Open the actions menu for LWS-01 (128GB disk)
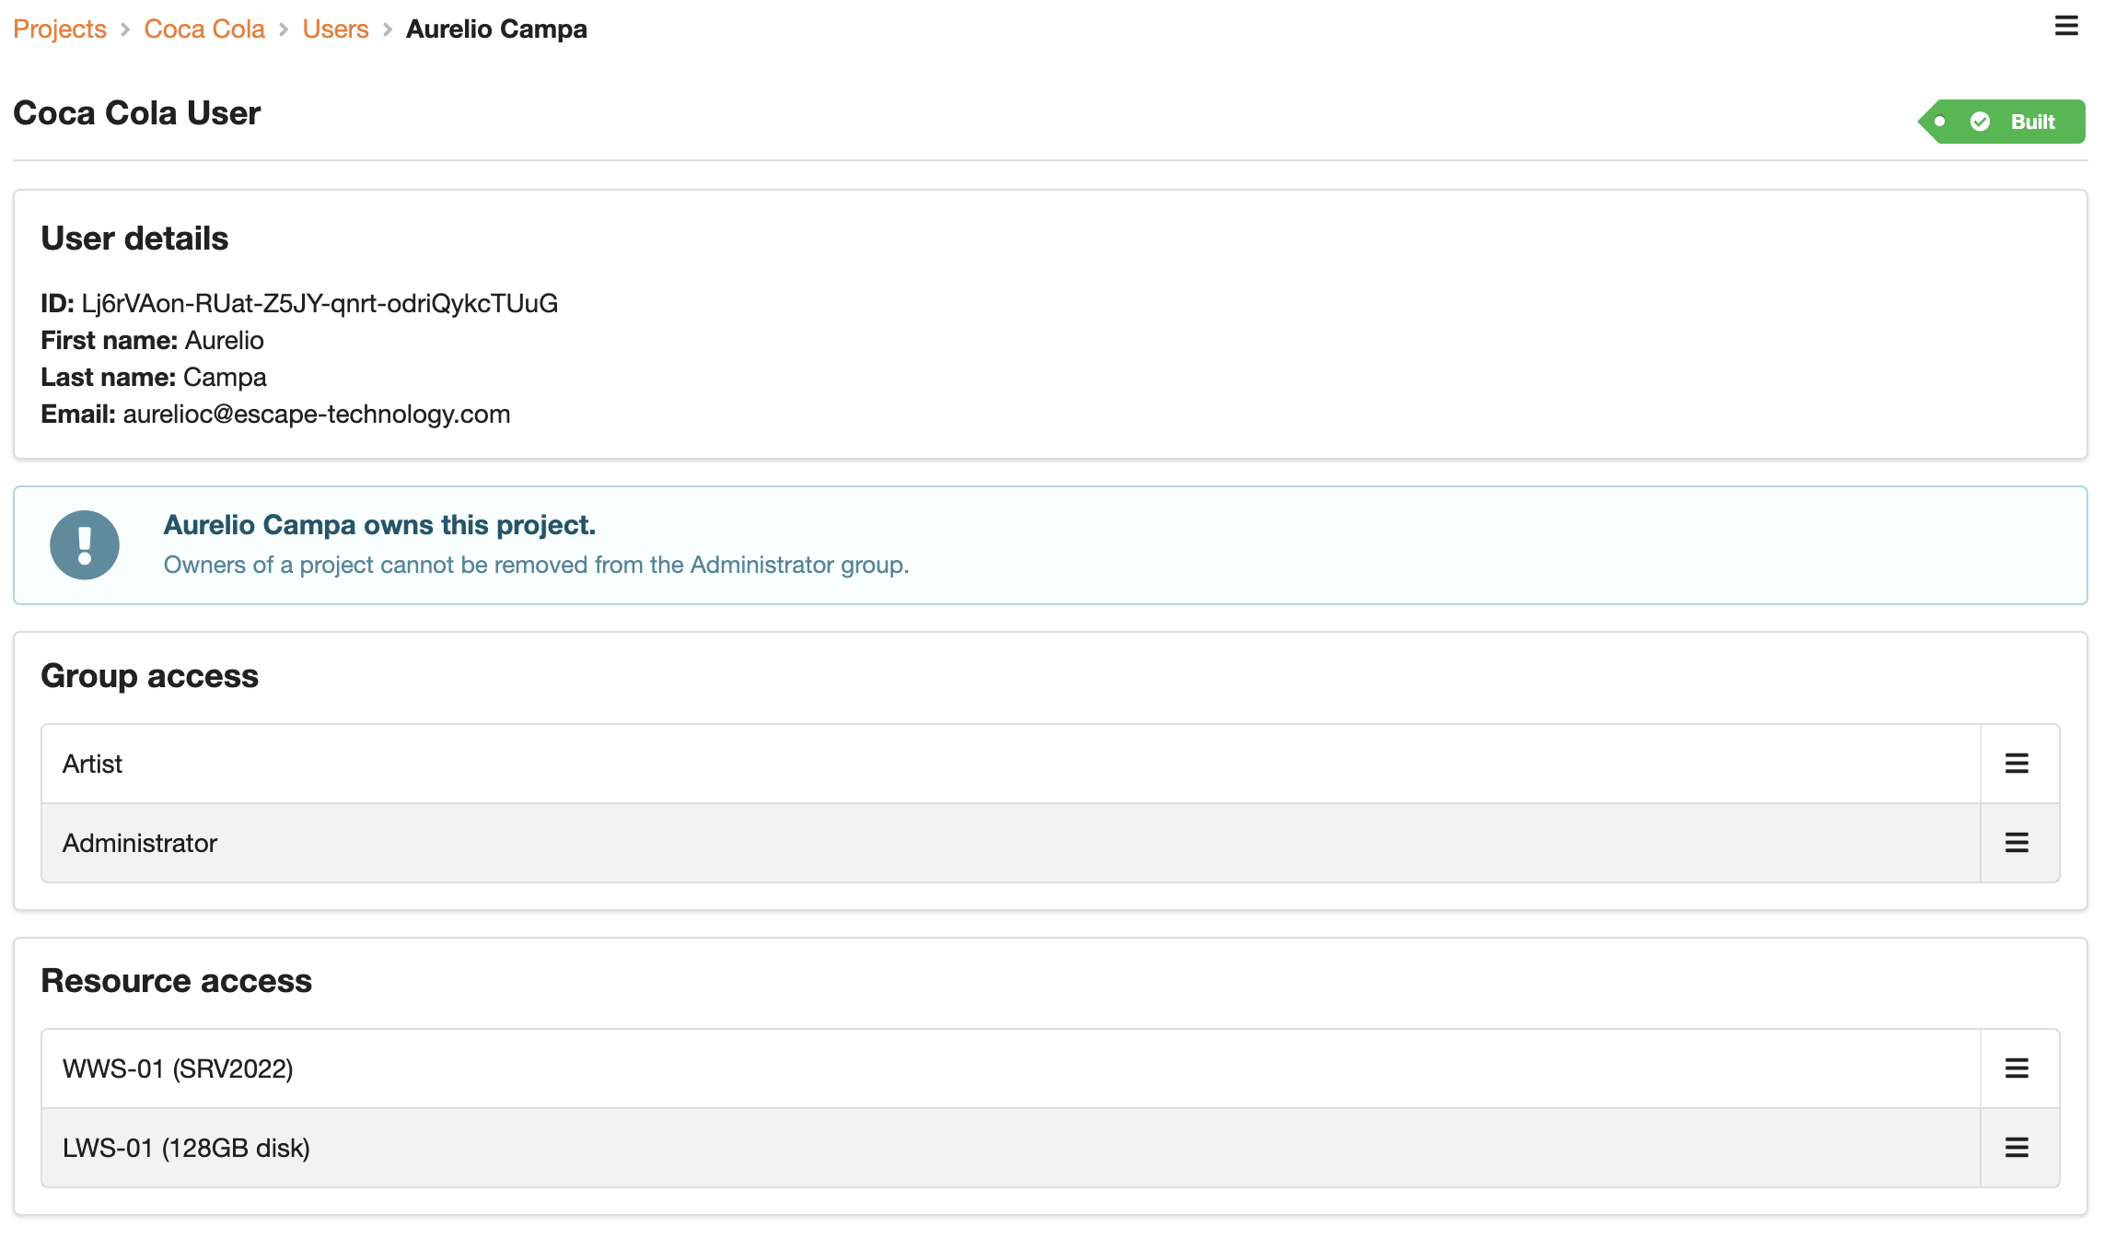This screenshot has width=2104, height=1238. pos(2017,1148)
